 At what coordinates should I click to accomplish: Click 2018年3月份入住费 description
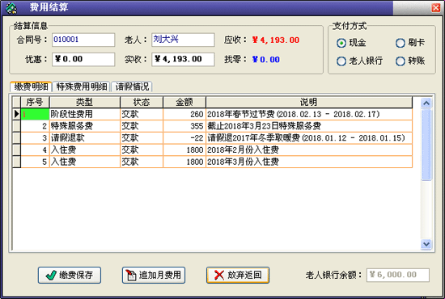[x=309, y=162]
